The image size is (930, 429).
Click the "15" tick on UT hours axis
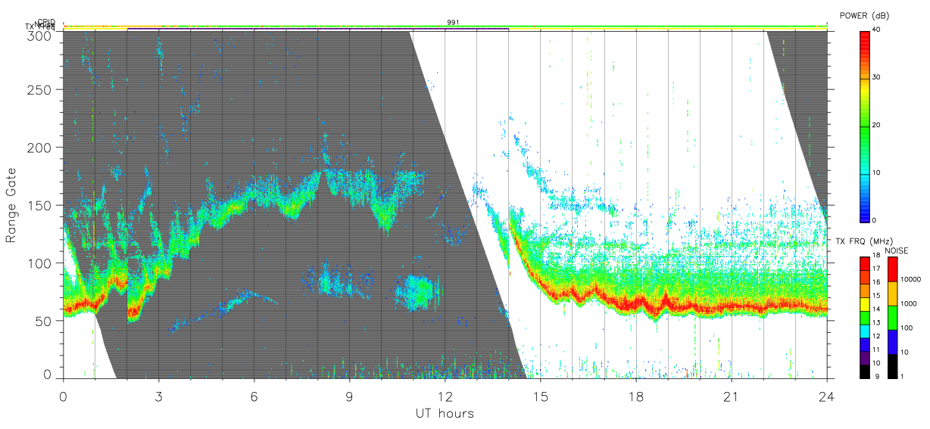point(540,396)
